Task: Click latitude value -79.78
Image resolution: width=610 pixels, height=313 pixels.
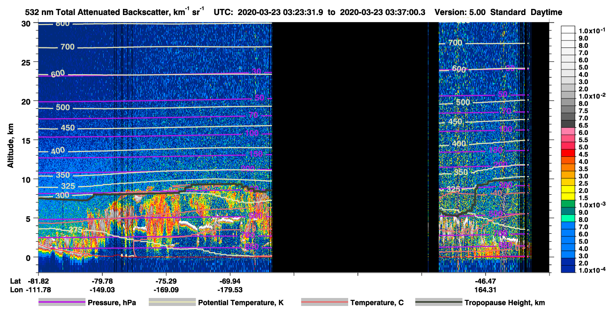Action: pos(102,281)
